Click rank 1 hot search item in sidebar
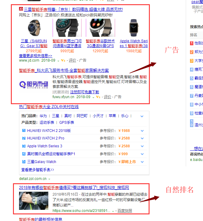The image size is (203, 221). [192, 43]
